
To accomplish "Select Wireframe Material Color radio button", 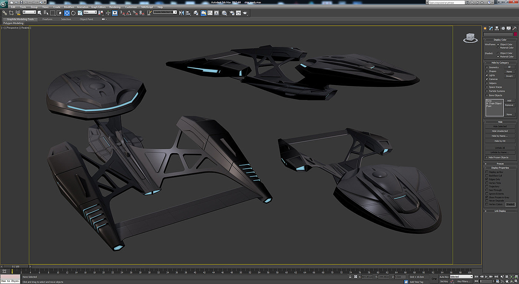I will (498, 48).
